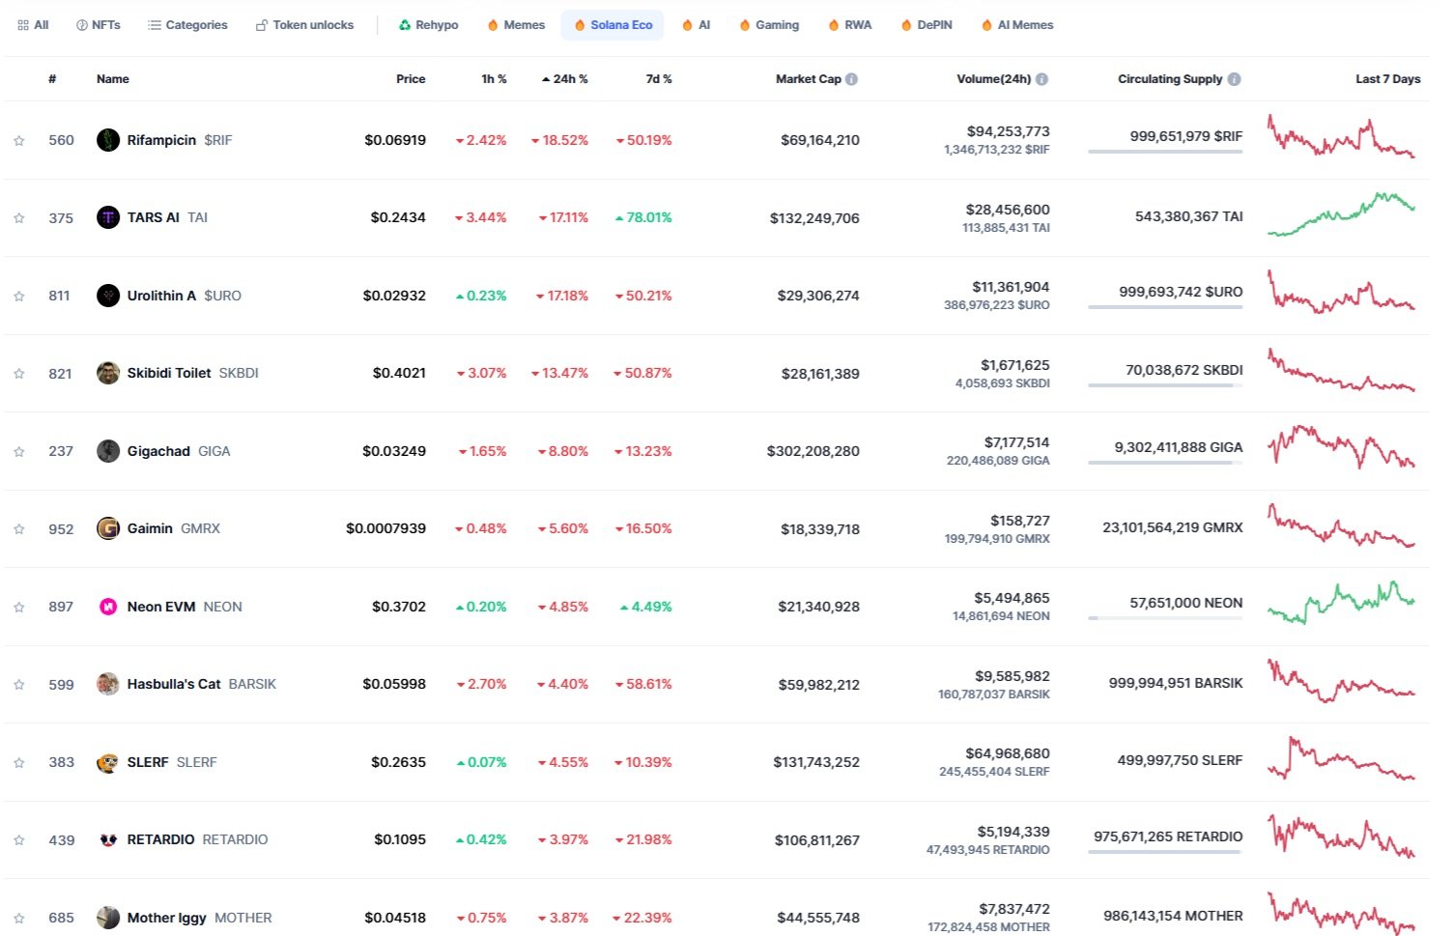
Task: Click Gigachad market cap $302,208,280
Action: [x=813, y=451]
